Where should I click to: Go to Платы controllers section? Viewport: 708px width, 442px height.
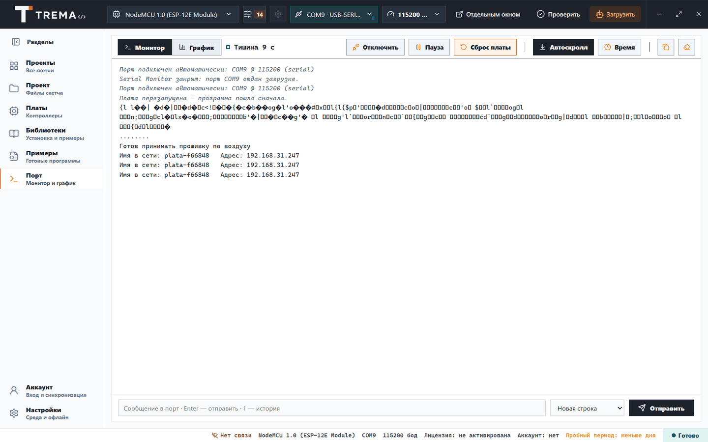click(52, 111)
